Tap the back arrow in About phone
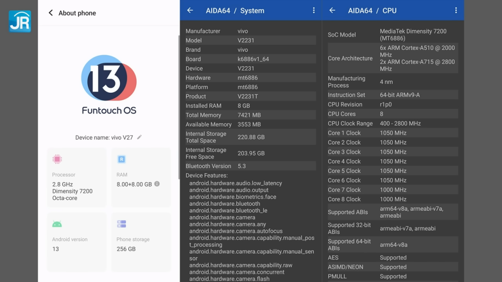502x282 pixels. point(51,13)
